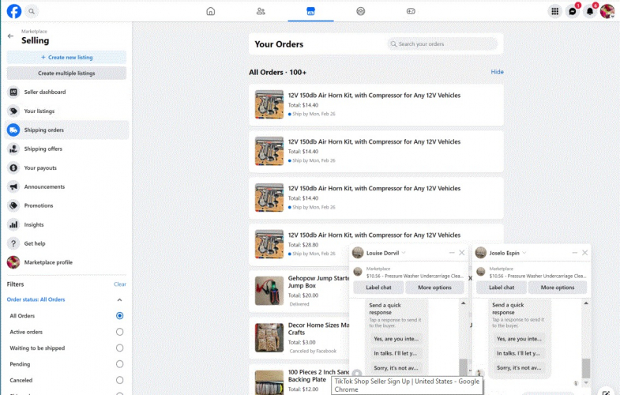This screenshot has height=395, width=620.
Task: Click the Insights bar chart icon
Action: coord(13,224)
